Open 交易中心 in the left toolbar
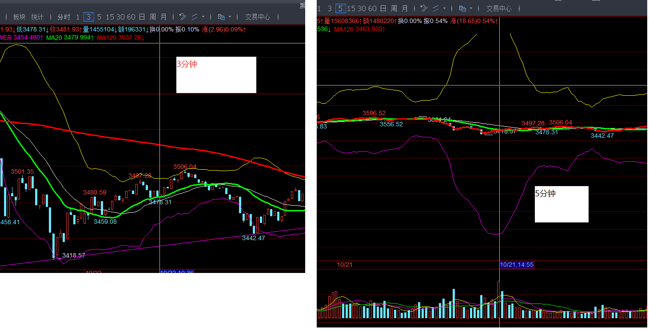649x331 pixels. click(x=258, y=17)
